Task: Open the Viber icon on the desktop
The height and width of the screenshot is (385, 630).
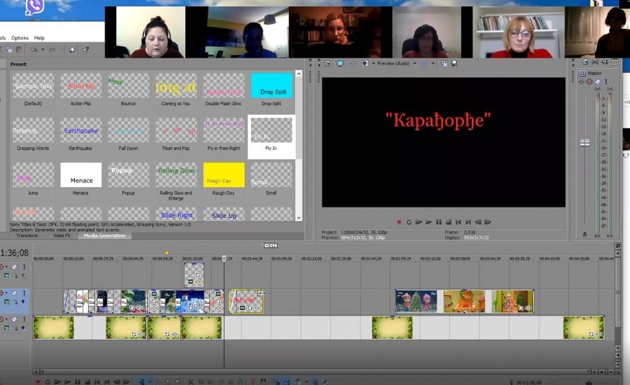Action: pos(35,7)
